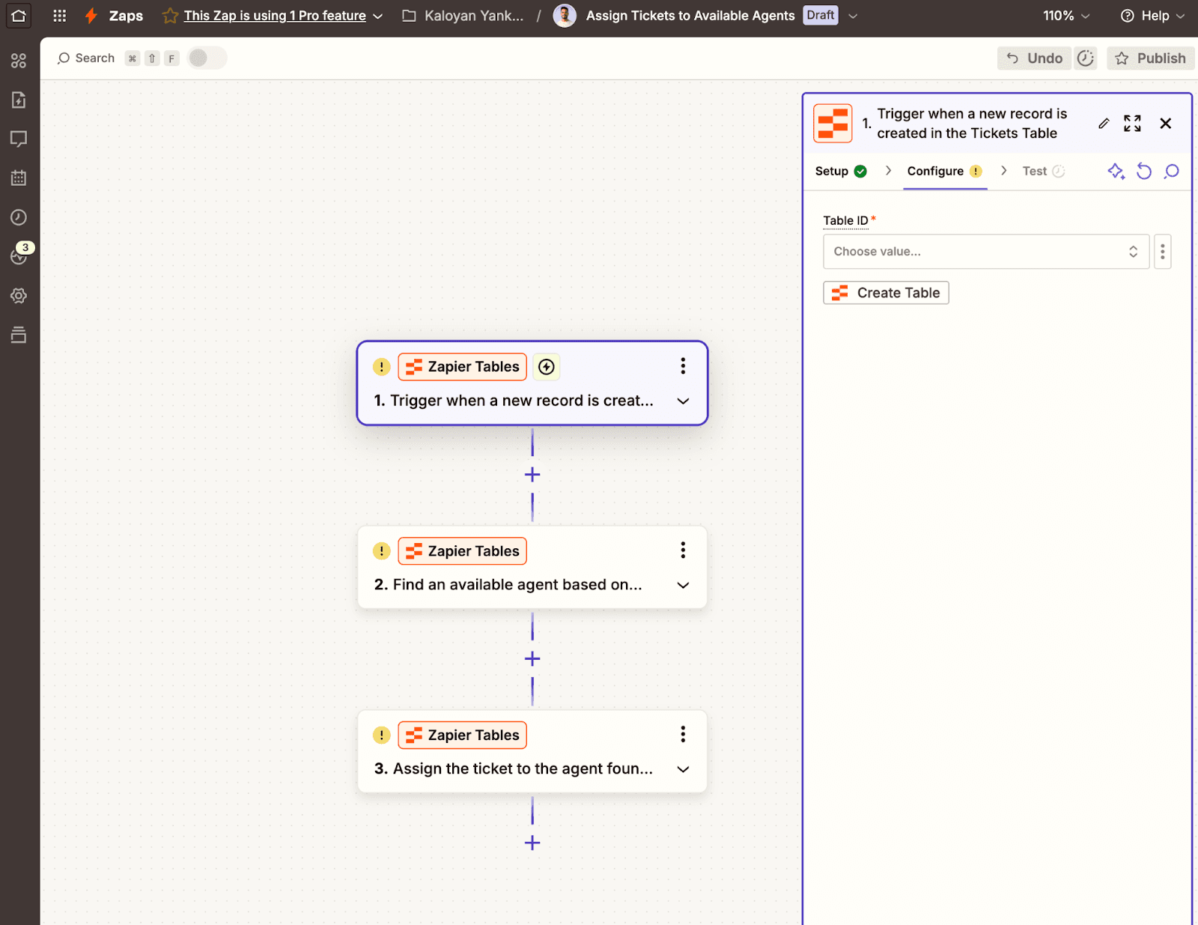
Task: Open the Zapier home icon
Action: (19, 15)
